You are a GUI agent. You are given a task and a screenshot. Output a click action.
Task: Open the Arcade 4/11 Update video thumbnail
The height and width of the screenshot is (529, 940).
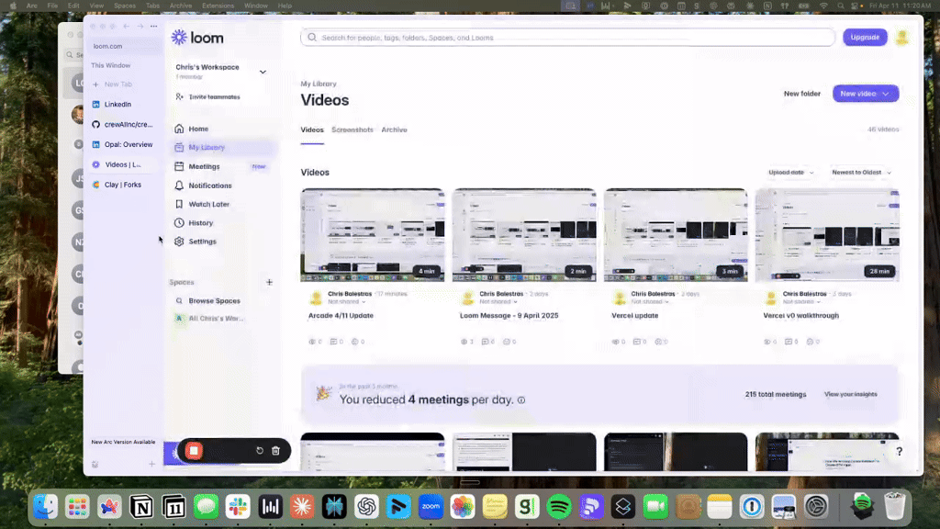(373, 235)
